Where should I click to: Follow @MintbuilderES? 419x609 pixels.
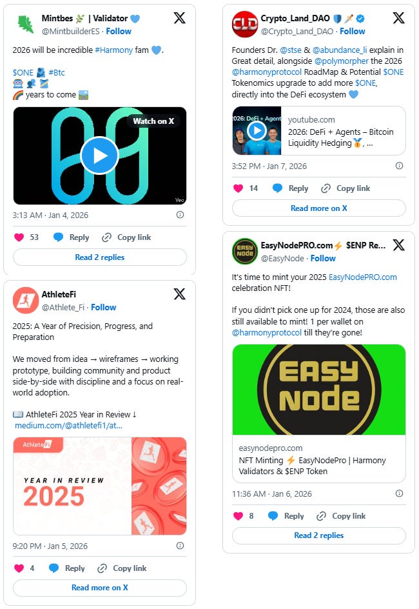coord(119,32)
